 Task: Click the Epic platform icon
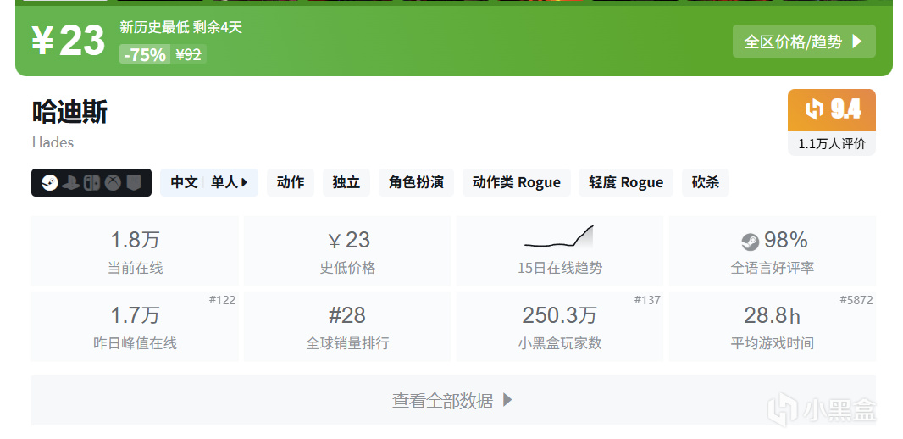pyautogui.click(x=134, y=182)
